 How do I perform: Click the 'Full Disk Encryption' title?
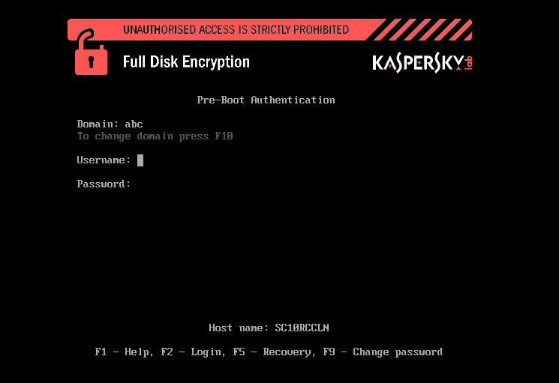pyautogui.click(x=186, y=62)
